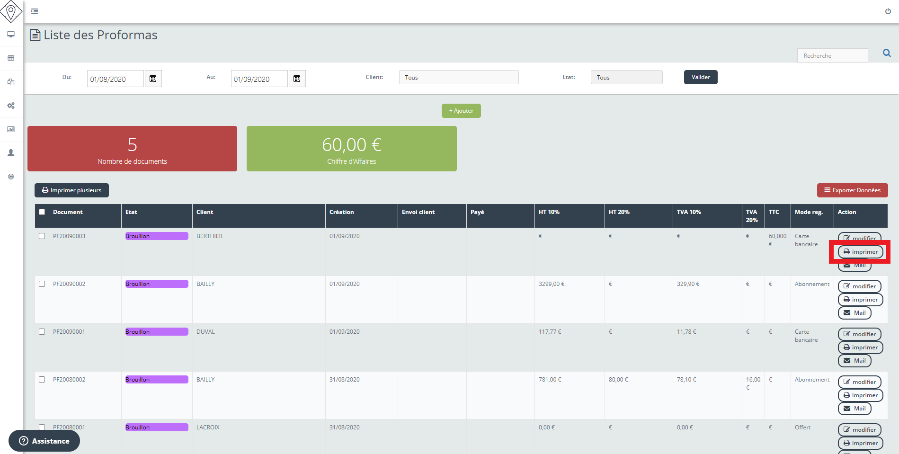This screenshot has width=899, height=454.
Task: Open the statistics bar chart sidebar icon
Action: [10, 129]
